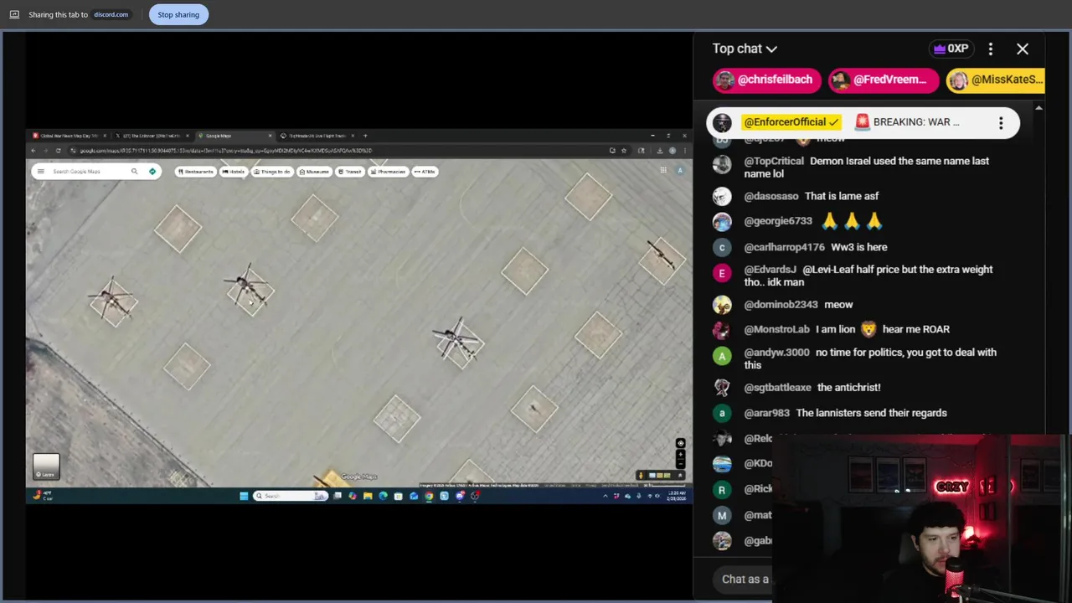Click the Google account avatar on Maps

[x=679, y=171]
